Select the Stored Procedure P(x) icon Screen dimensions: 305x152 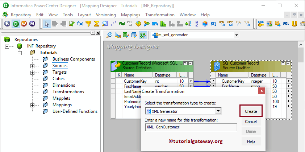[122, 24]
